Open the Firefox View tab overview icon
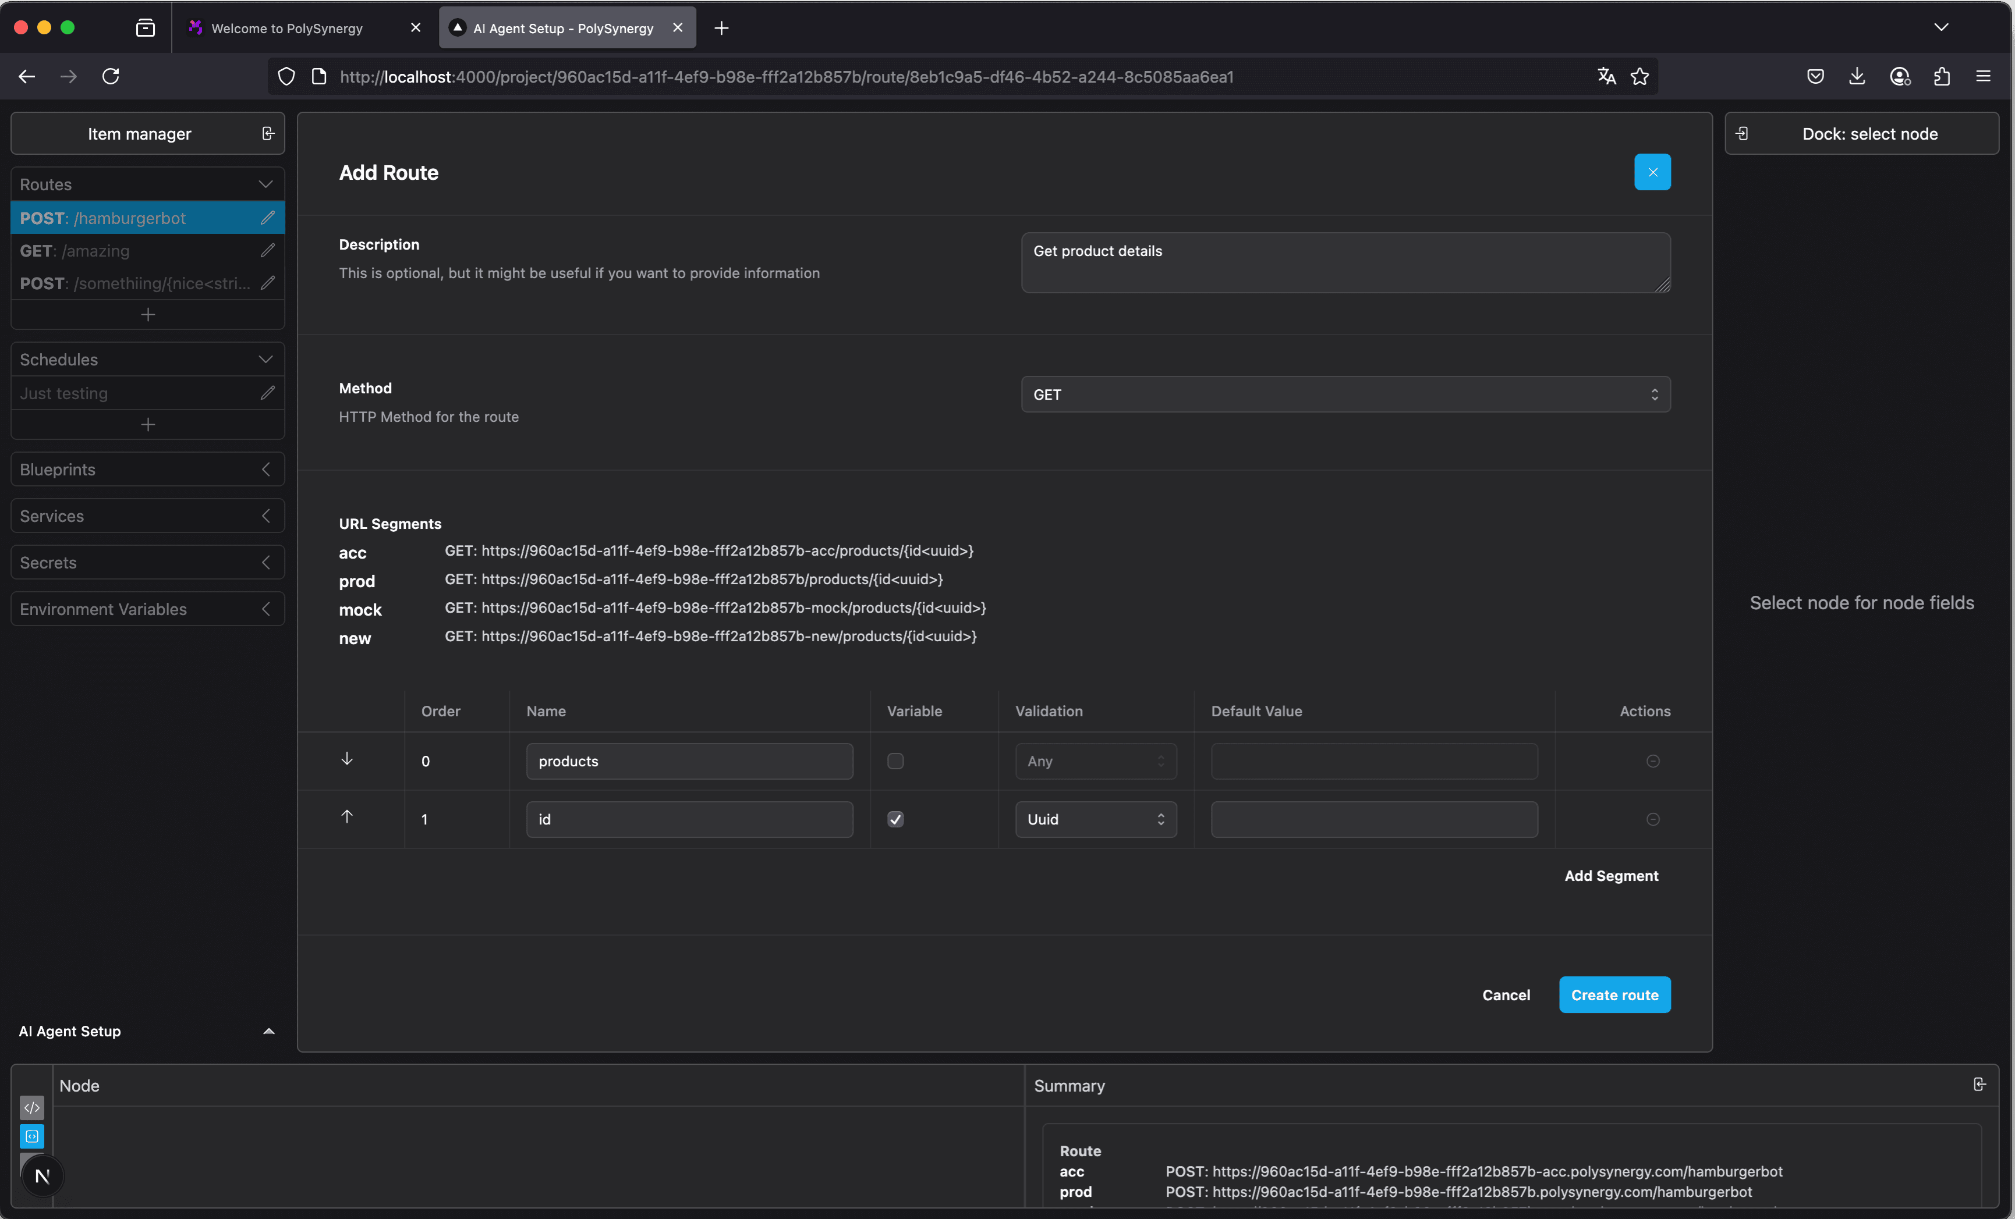 [x=145, y=28]
